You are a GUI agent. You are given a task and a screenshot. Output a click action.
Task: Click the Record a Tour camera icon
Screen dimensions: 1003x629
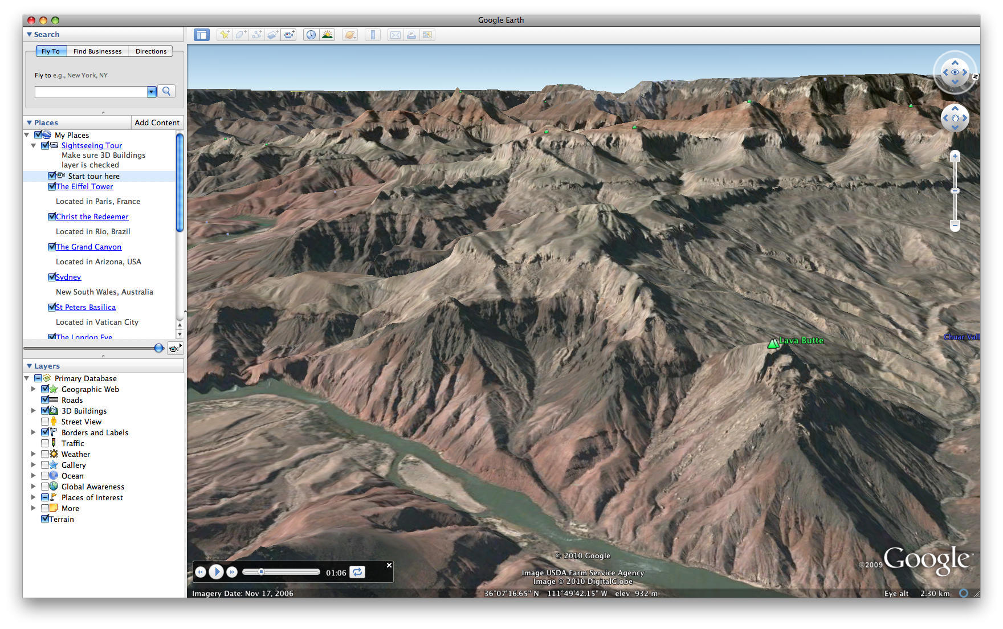(x=289, y=35)
